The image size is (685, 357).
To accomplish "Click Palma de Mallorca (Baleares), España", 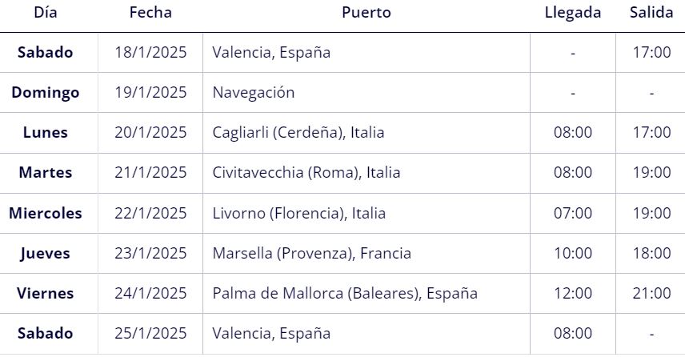I will point(345,293).
